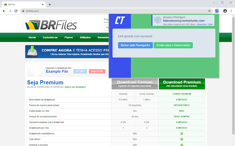Click Enviar para o Gerenciador button
The image size is (235, 146).
173,45
